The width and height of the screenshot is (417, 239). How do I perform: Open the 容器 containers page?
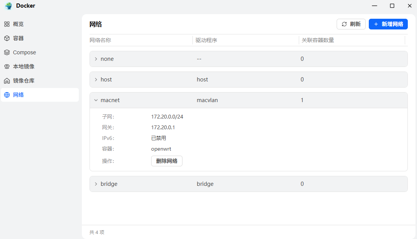pos(18,38)
